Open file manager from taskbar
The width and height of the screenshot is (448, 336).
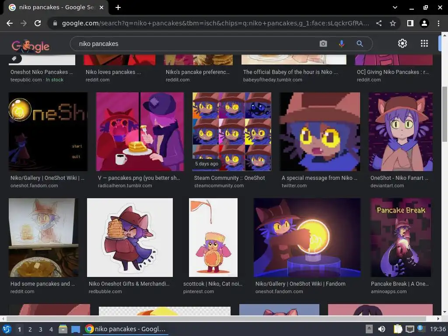63,329
